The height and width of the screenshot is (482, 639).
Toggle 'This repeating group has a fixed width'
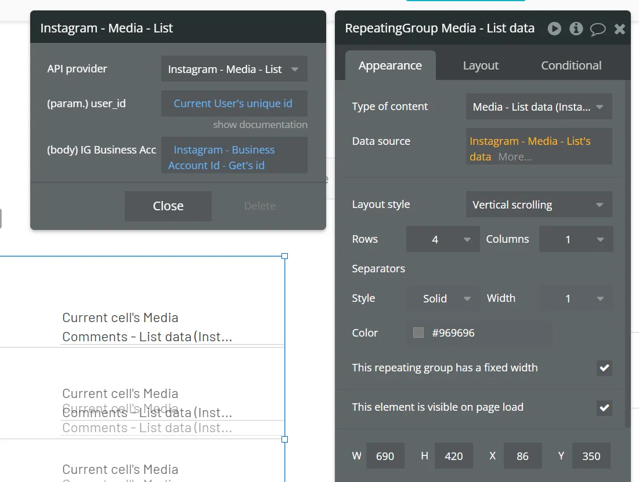[604, 368]
